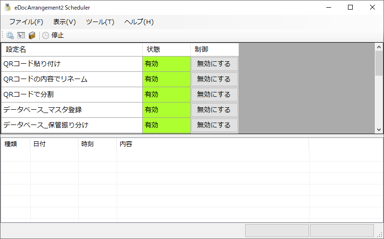384x239 pixels.
Task: Disable the QRコードの内容でリネーム setting
Action: coord(214,79)
